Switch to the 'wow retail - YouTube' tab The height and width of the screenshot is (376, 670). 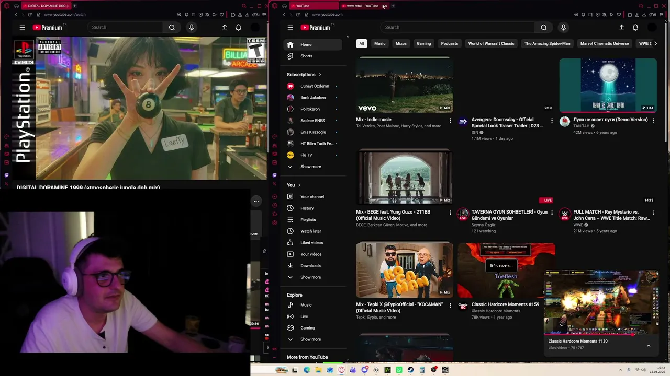(x=362, y=6)
